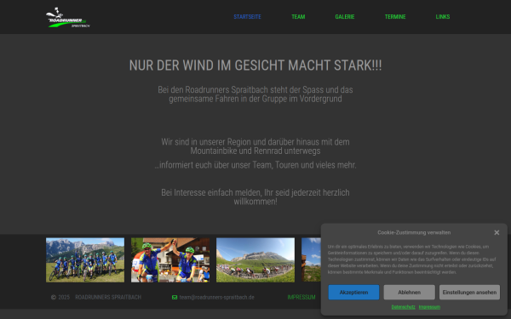Click the 'Bei Interesse einfach melden' paragraph

pos(255,197)
